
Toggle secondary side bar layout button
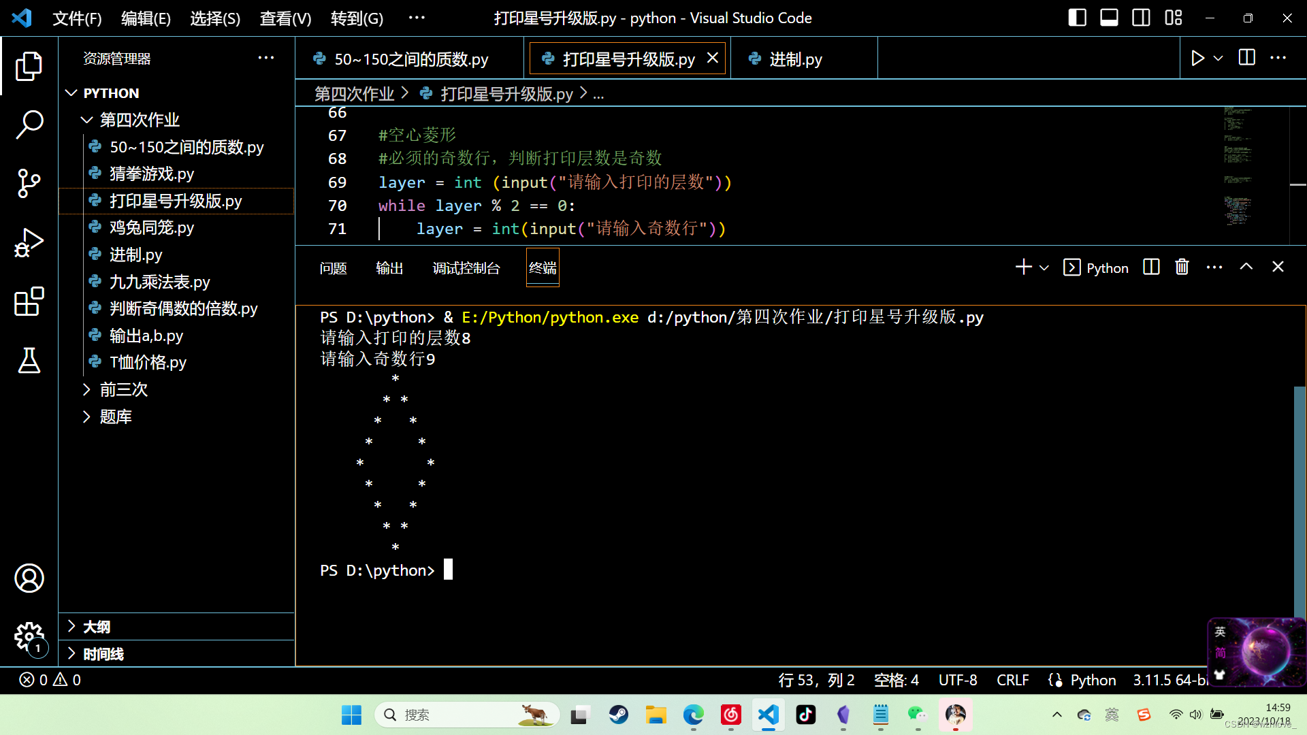(x=1141, y=18)
